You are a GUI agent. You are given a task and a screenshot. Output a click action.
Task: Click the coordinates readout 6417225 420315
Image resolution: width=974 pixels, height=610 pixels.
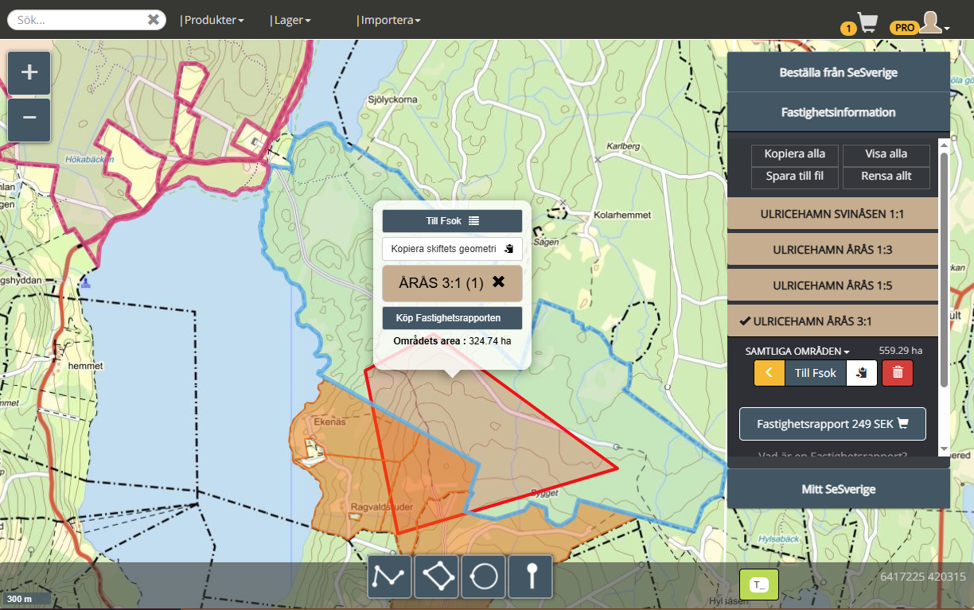[923, 577]
